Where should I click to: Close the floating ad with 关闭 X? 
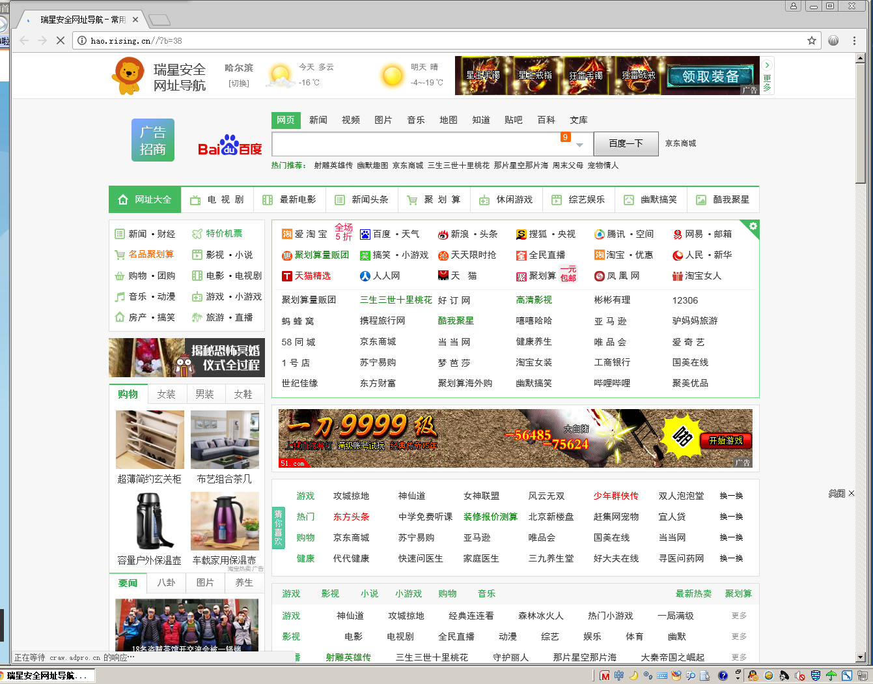tap(841, 493)
